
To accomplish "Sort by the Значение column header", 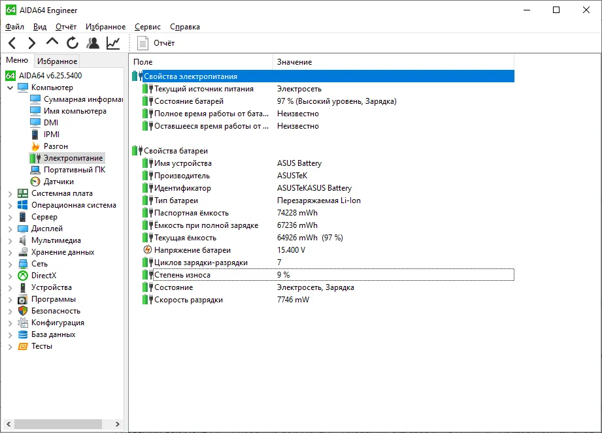I will click(393, 62).
